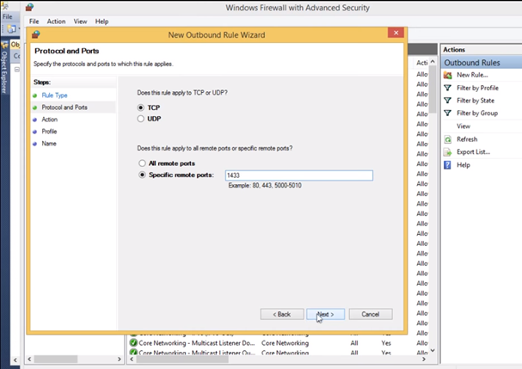Click the Help question mark icon
This screenshot has width=522, height=369.
(448, 165)
